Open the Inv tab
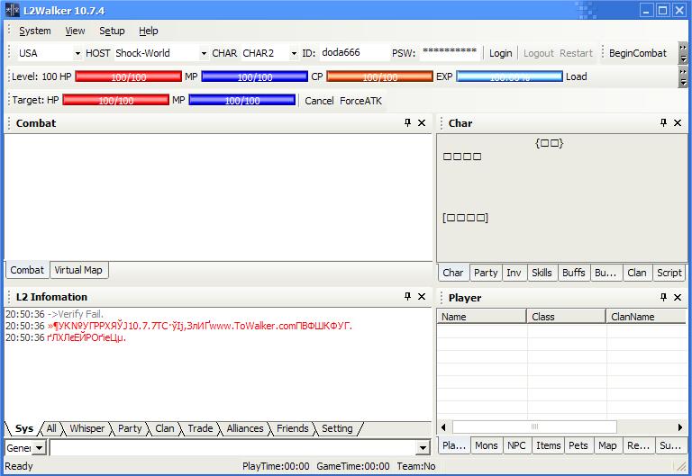 (x=514, y=273)
